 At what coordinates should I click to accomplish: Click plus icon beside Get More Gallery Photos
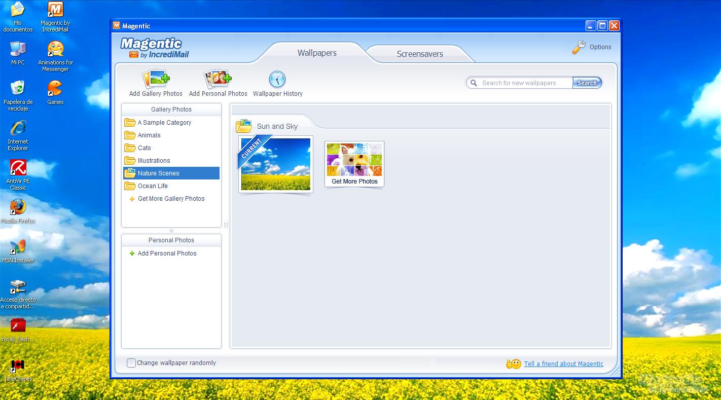132,199
